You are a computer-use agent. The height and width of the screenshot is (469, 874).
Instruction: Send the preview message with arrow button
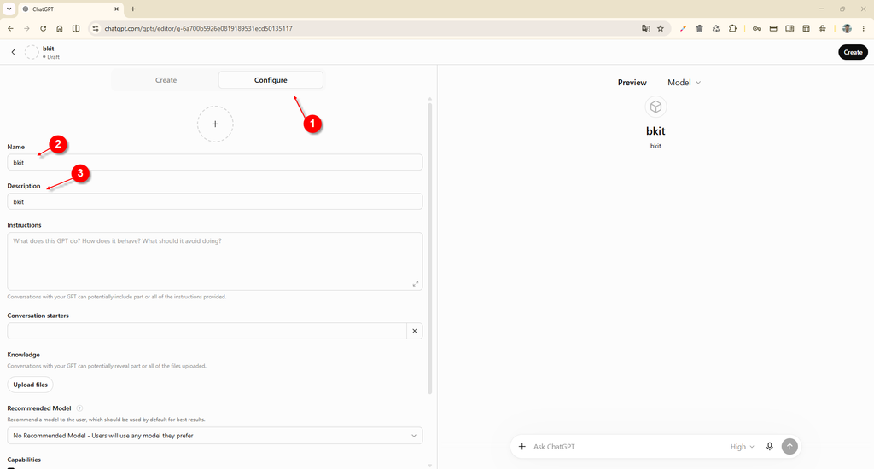click(x=790, y=446)
